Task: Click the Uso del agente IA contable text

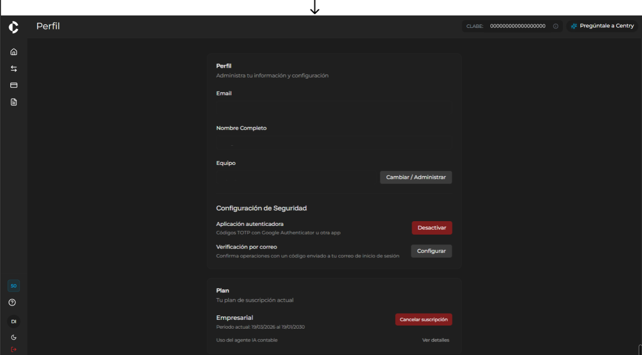Action: click(x=247, y=340)
